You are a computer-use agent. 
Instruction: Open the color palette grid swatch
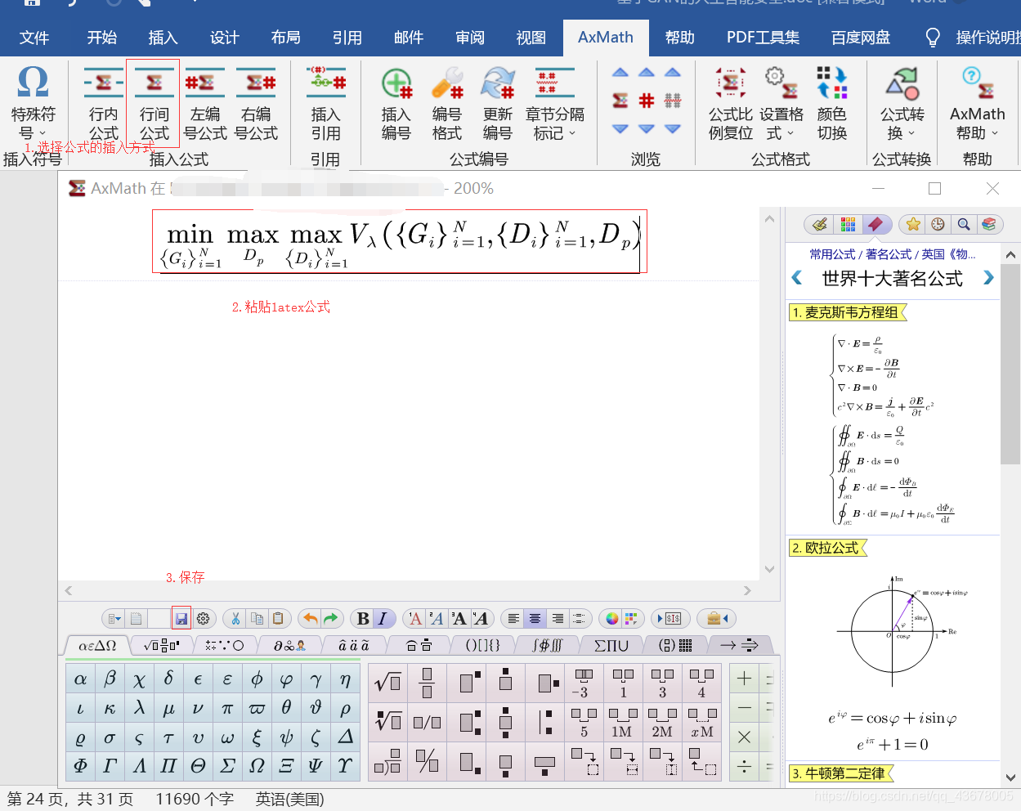[x=630, y=619]
